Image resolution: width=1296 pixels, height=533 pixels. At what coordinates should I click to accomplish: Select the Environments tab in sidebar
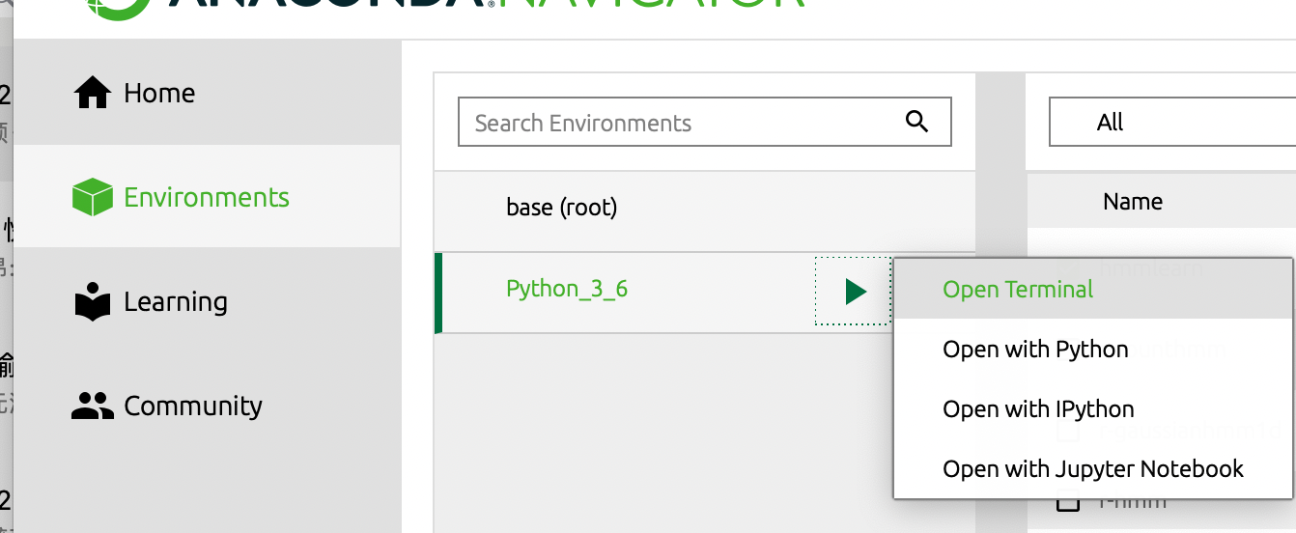(207, 197)
